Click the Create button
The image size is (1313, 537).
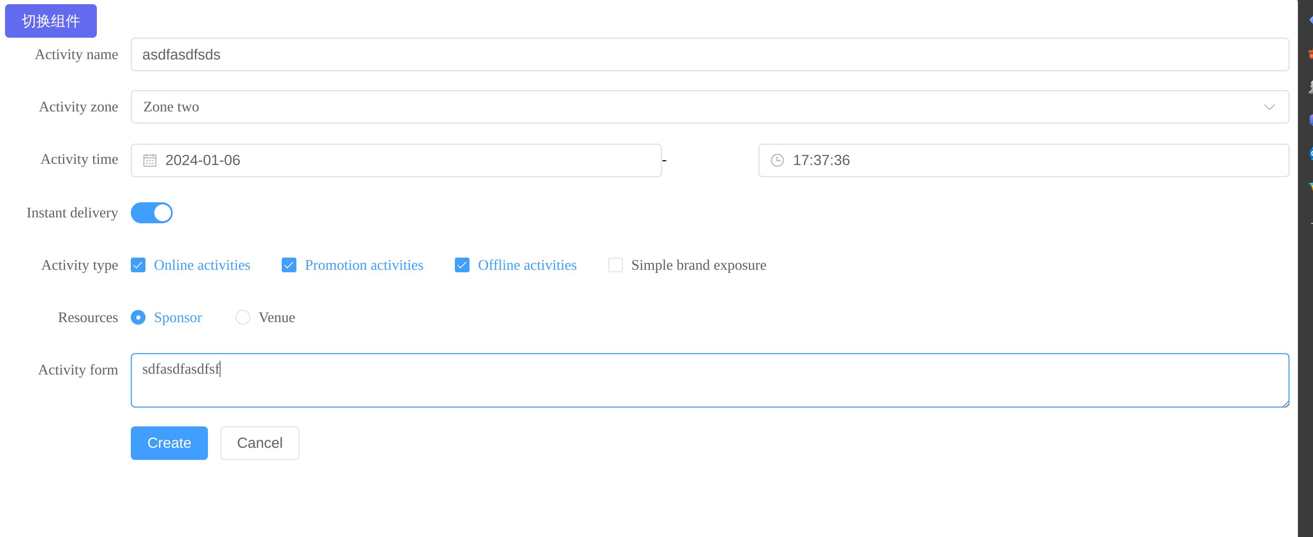pyautogui.click(x=168, y=442)
